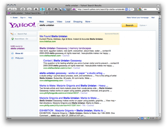This screenshot has height=128, width=167.
Task: Click the Stop loading X button
Action: 29,9
